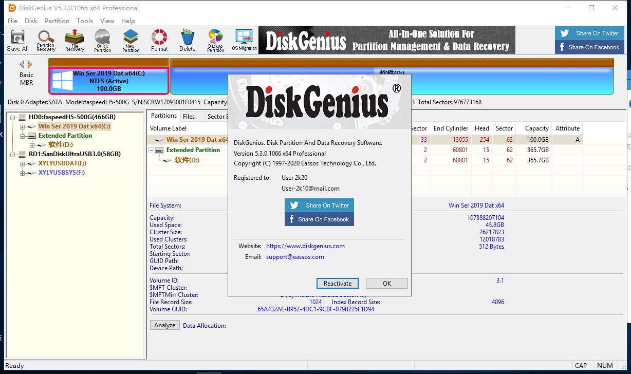Open the Partition menu
Image resolution: width=631 pixels, height=374 pixels.
pos(57,21)
